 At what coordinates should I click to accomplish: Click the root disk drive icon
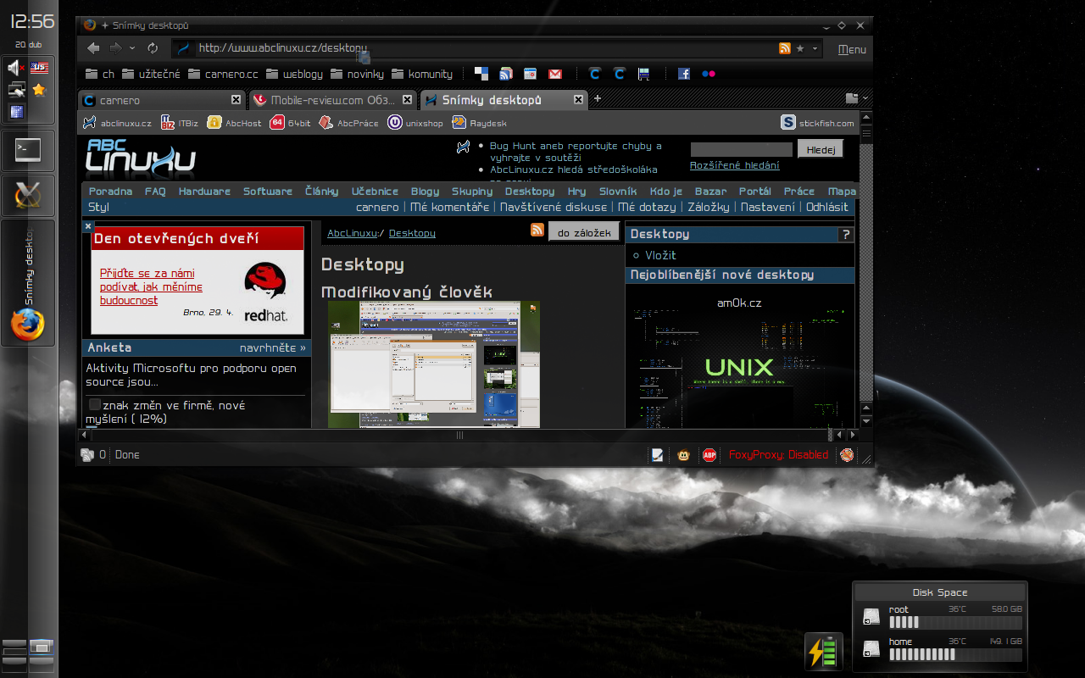tap(871, 617)
